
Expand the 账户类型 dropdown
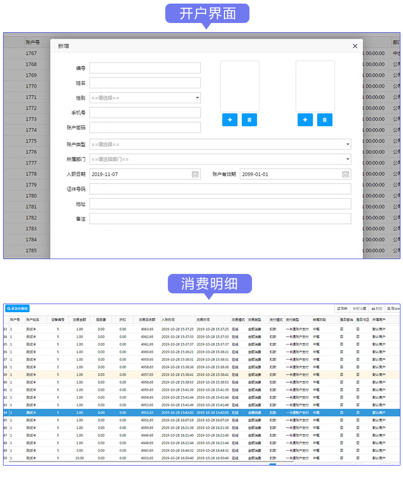pyautogui.click(x=220, y=145)
